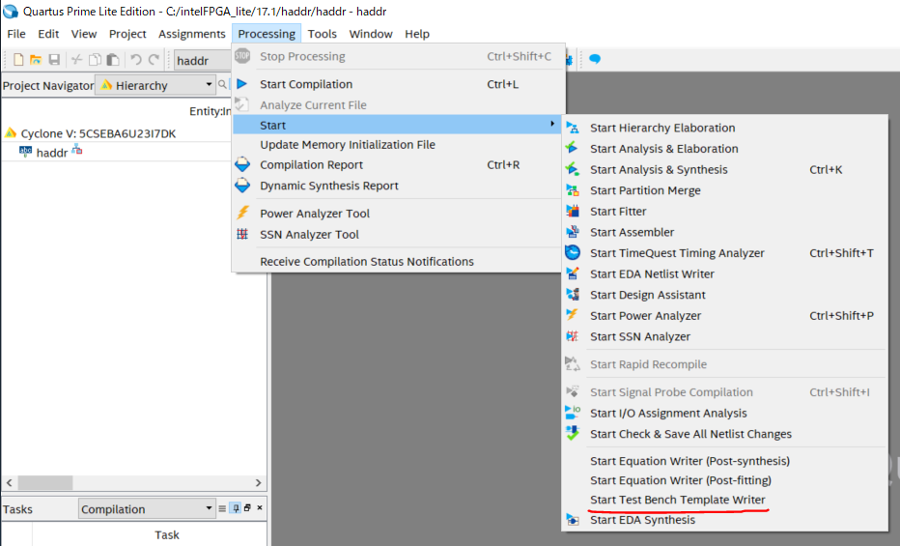
Task: Open the File menu
Action: click(16, 34)
